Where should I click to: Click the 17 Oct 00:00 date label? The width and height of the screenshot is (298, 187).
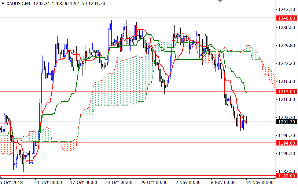[83, 182]
